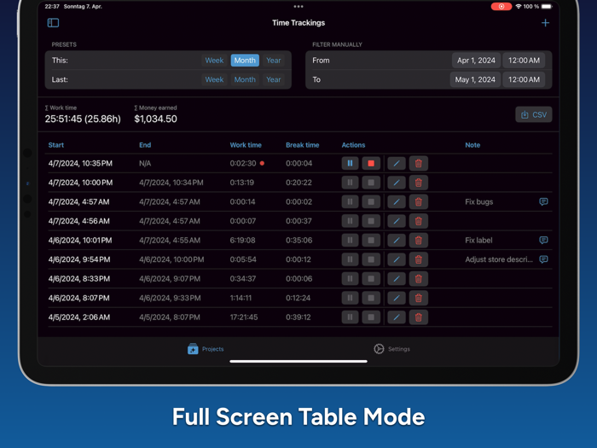Select This Week preset
This screenshot has height=448, width=597.
pos(214,61)
